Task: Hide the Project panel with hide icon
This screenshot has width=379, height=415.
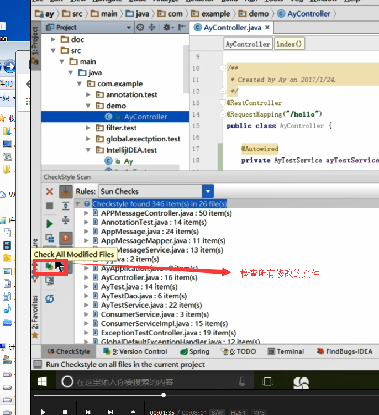Action: pos(182,27)
